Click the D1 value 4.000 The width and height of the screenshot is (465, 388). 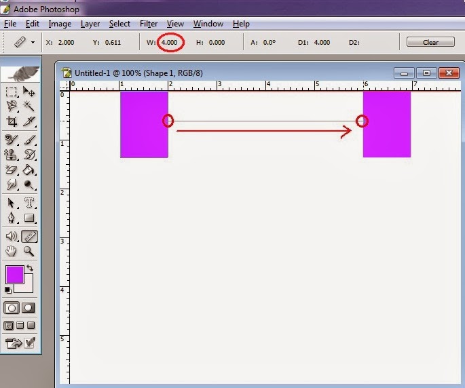pyautogui.click(x=322, y=42)
